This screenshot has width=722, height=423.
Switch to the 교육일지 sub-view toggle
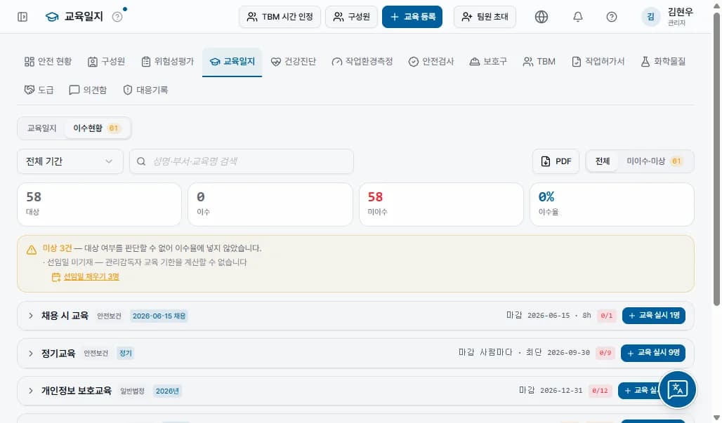tap(41, 128)
